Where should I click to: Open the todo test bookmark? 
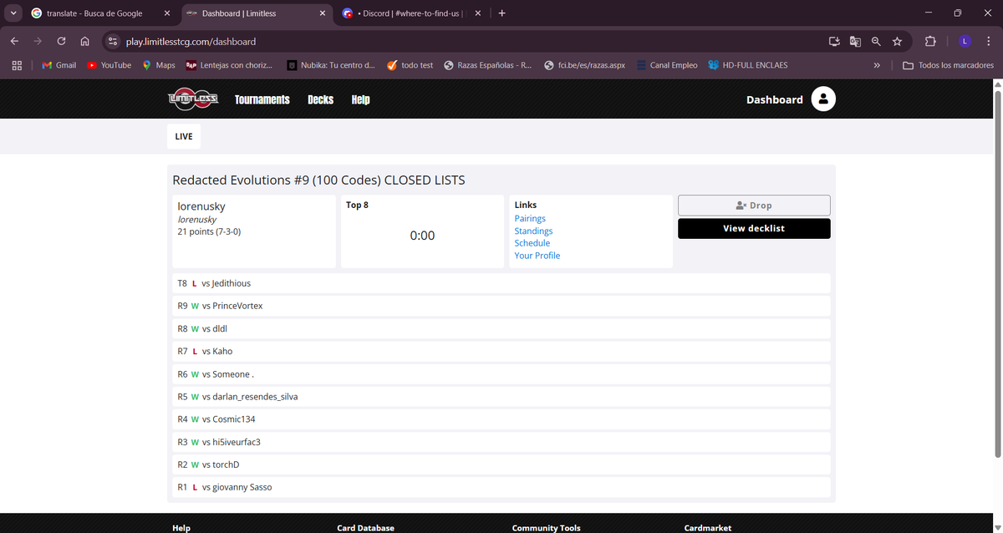coord(410,65)
